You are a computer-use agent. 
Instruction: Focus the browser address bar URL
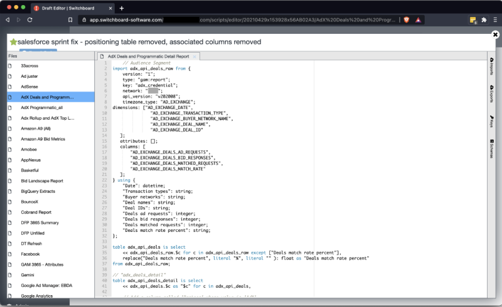coord(242,20)
